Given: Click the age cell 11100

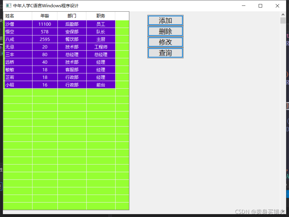Looking at the screenshot, I should click(45, 24).
